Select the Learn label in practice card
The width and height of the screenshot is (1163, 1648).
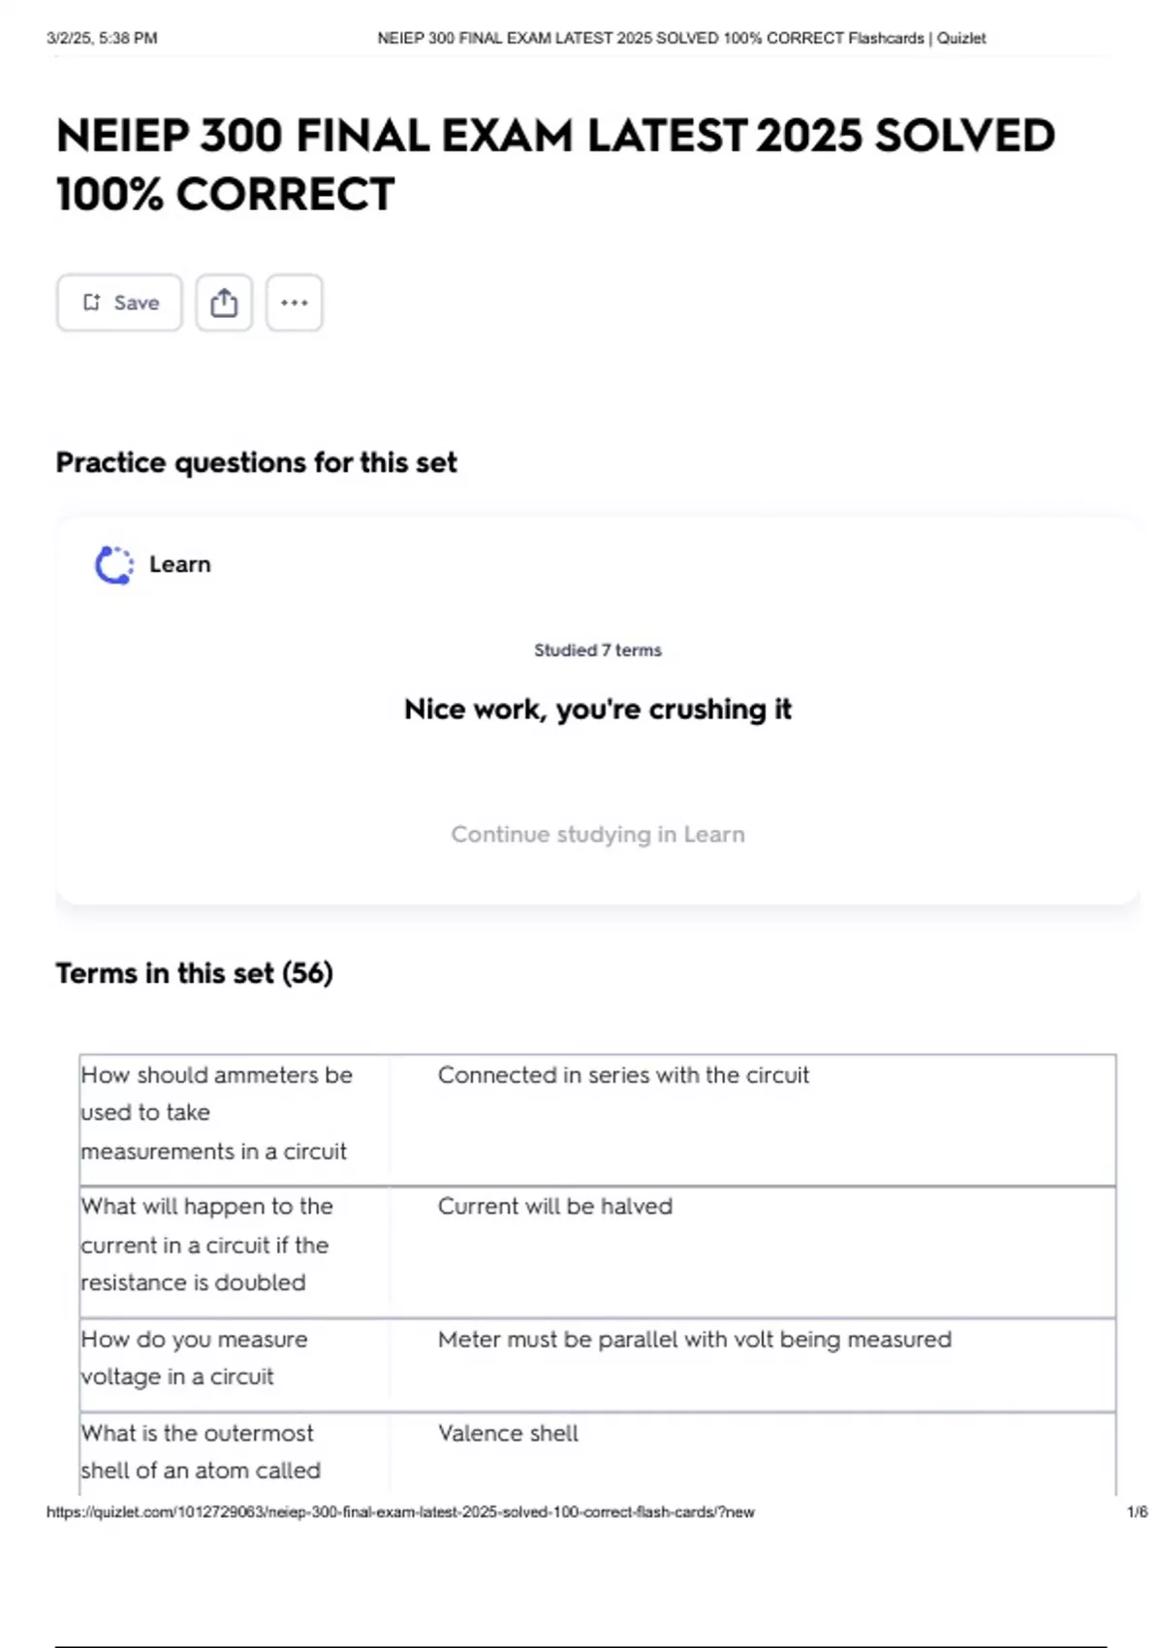pos(179,564)
